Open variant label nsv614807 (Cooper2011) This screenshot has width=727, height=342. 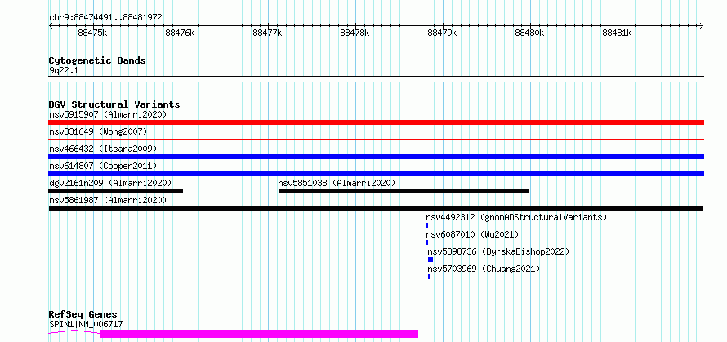pos(103,166)
